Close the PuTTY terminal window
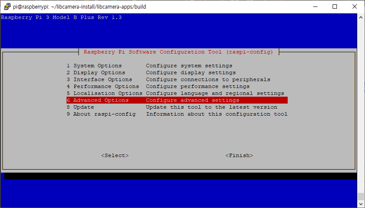The width and height of the screenshot is (365, 208). tap(355, 6)
